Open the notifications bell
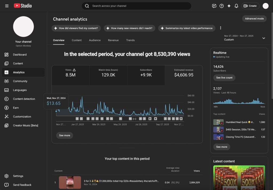273x190 pixels. (236, 6)
